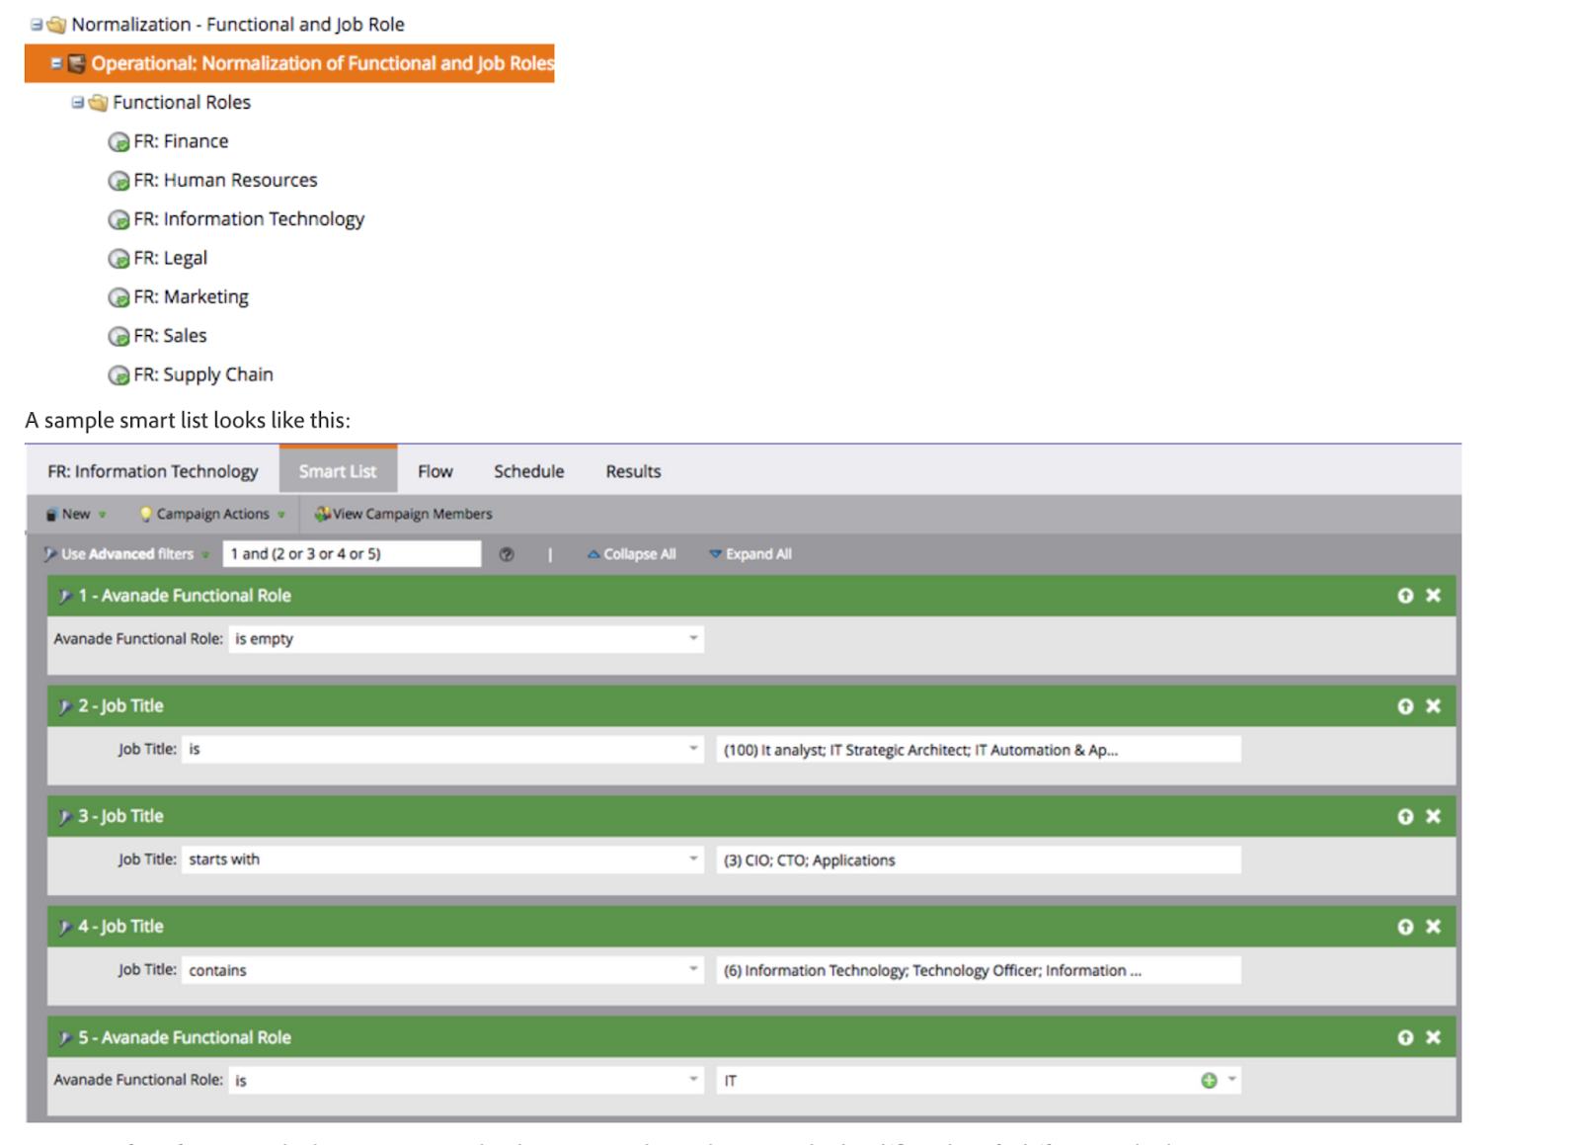This screenshot has width=1580, height=1145.
Task: Click the help icon beside the filter expression
Action: [x=507, y=554]
